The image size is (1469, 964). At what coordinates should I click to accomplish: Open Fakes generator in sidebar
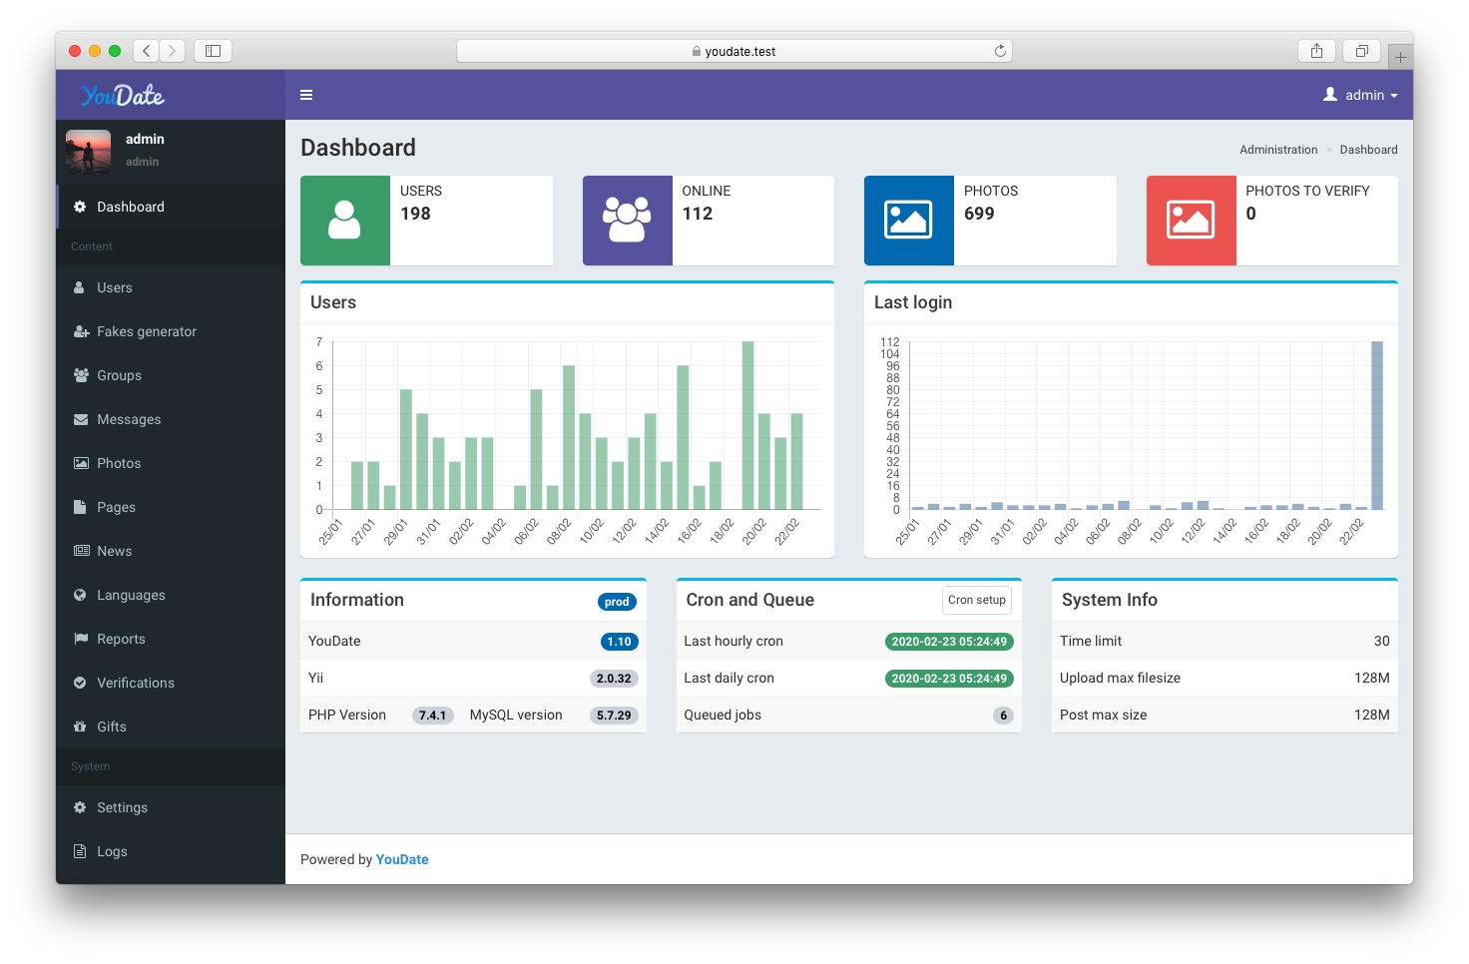click(x=146, y=331)
